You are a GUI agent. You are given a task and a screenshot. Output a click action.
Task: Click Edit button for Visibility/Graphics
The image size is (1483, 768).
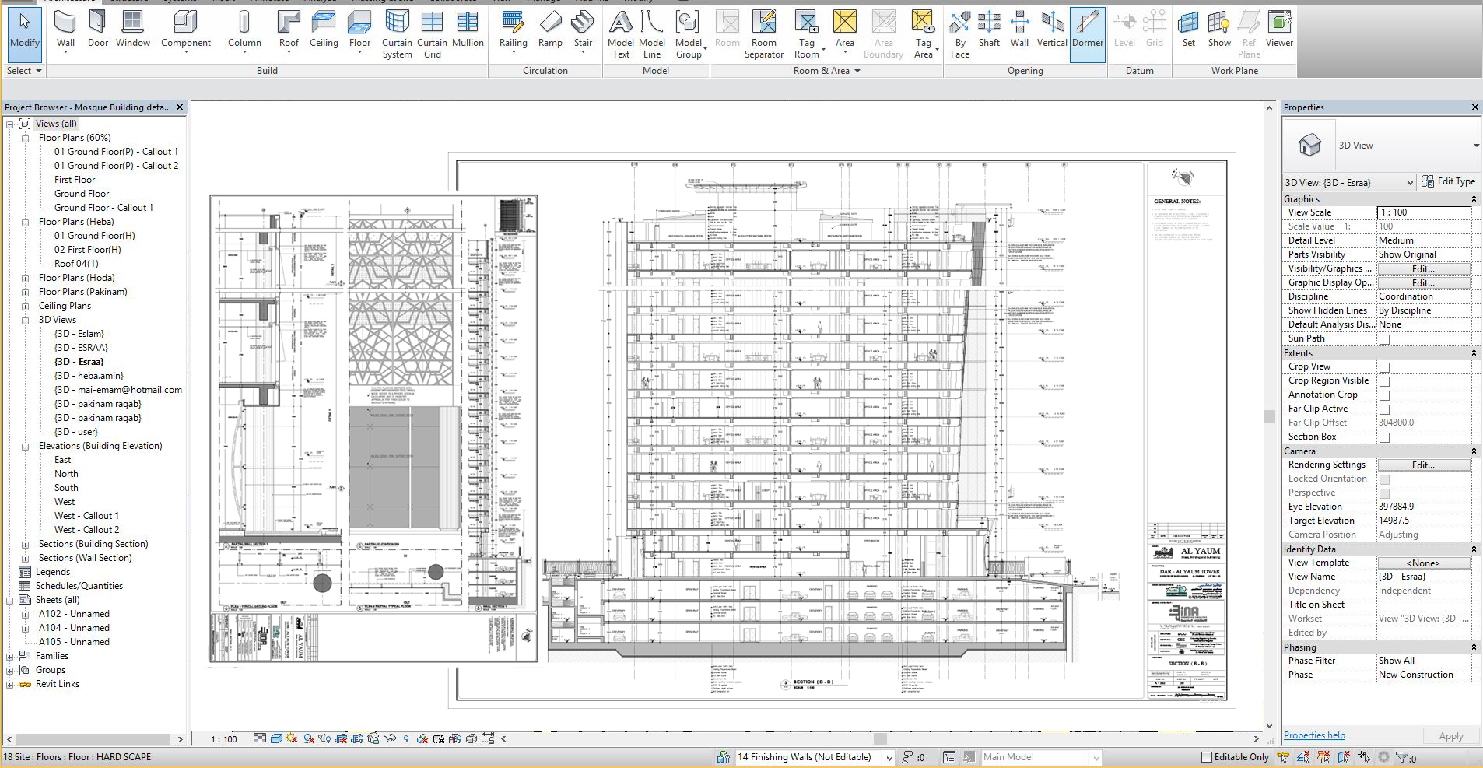[x=1423, y=269]
